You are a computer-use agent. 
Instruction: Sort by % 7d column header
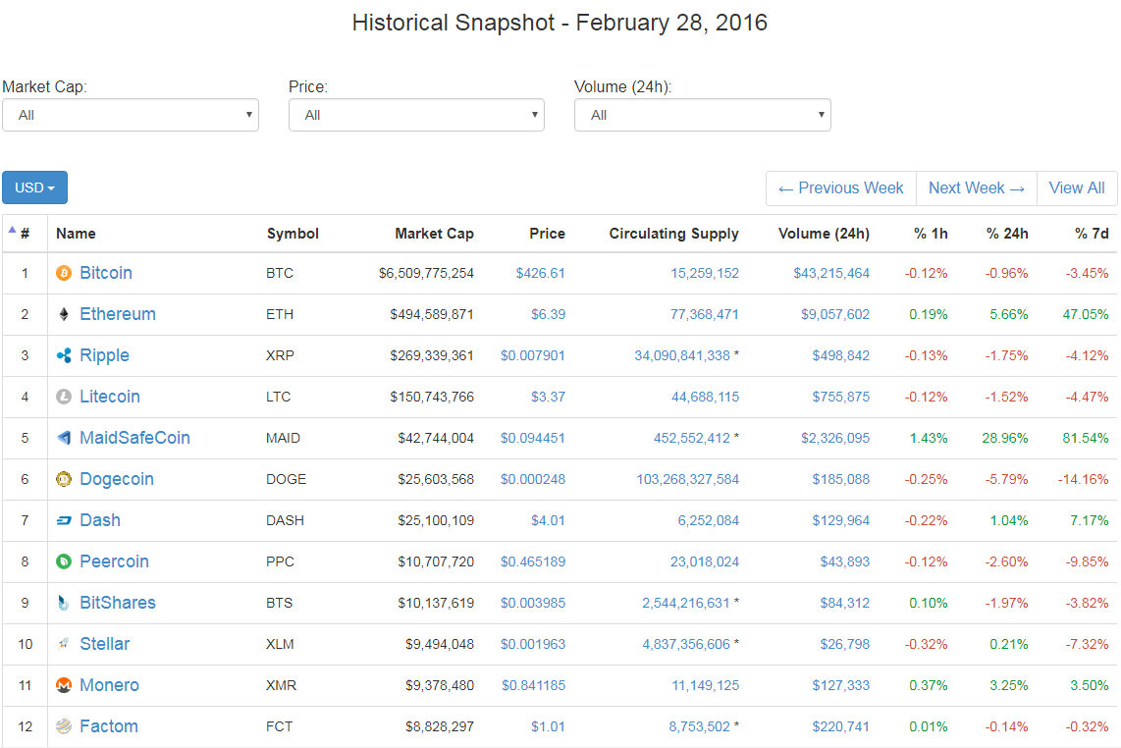[x=1092, y=234]
